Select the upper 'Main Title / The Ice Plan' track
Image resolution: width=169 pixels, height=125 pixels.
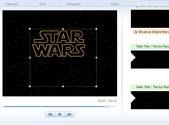coord(150,46)
